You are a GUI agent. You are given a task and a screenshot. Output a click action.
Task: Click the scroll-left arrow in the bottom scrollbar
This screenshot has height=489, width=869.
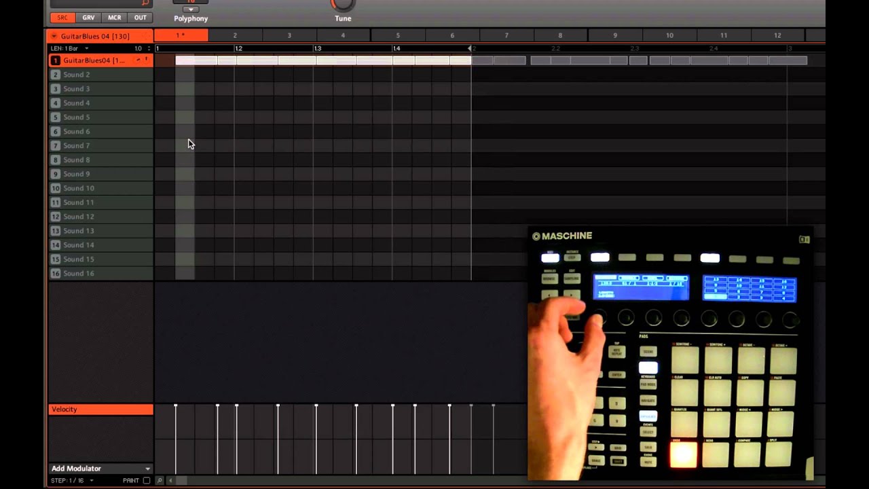(170, 480)
